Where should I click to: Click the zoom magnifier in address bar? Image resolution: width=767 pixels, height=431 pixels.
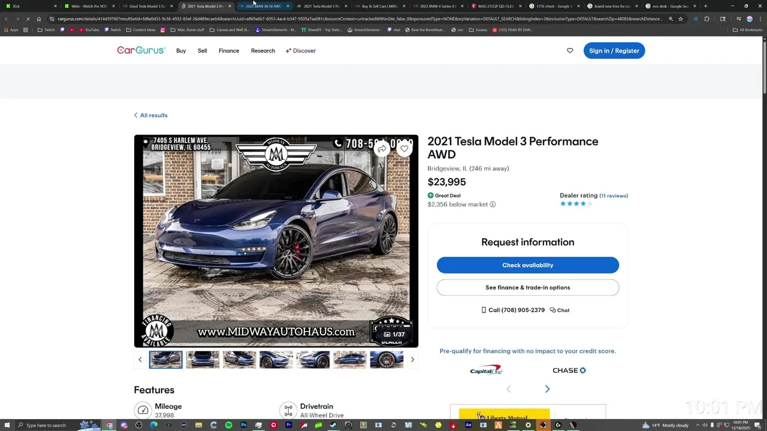click(x=671, y=19)
